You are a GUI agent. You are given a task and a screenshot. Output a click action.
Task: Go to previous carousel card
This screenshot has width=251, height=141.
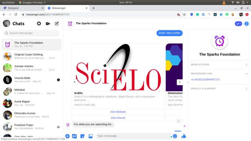pyautogui.click(x=74, y=82)
